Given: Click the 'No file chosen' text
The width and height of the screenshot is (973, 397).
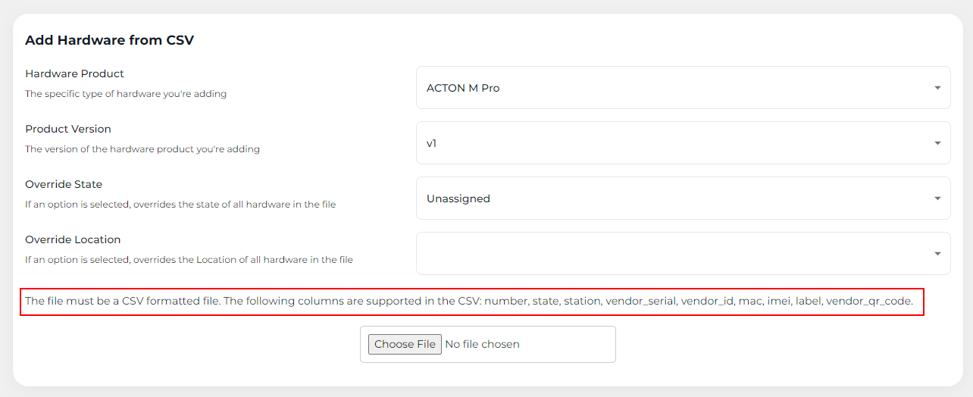Looking at the screenshot, I should coord(482,344).
